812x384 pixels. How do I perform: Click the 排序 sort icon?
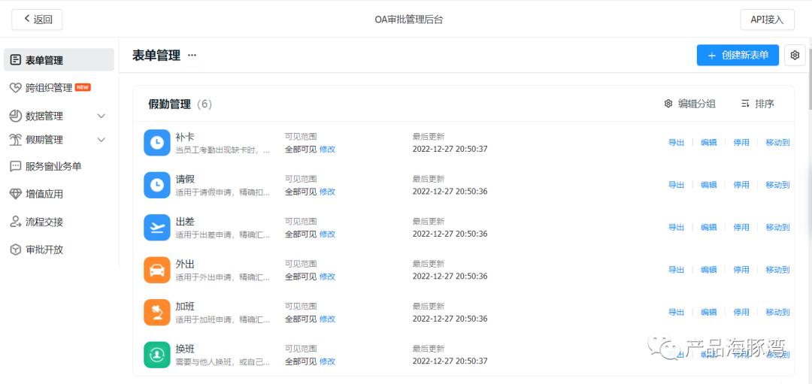(x=746, y=104)
